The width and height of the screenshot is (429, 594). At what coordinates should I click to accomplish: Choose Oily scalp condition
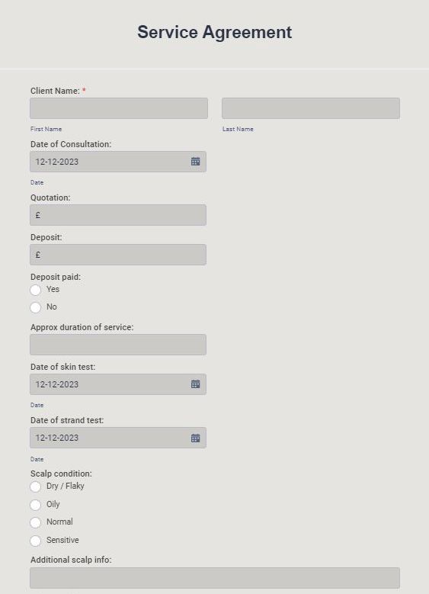(x=36, y=505)
